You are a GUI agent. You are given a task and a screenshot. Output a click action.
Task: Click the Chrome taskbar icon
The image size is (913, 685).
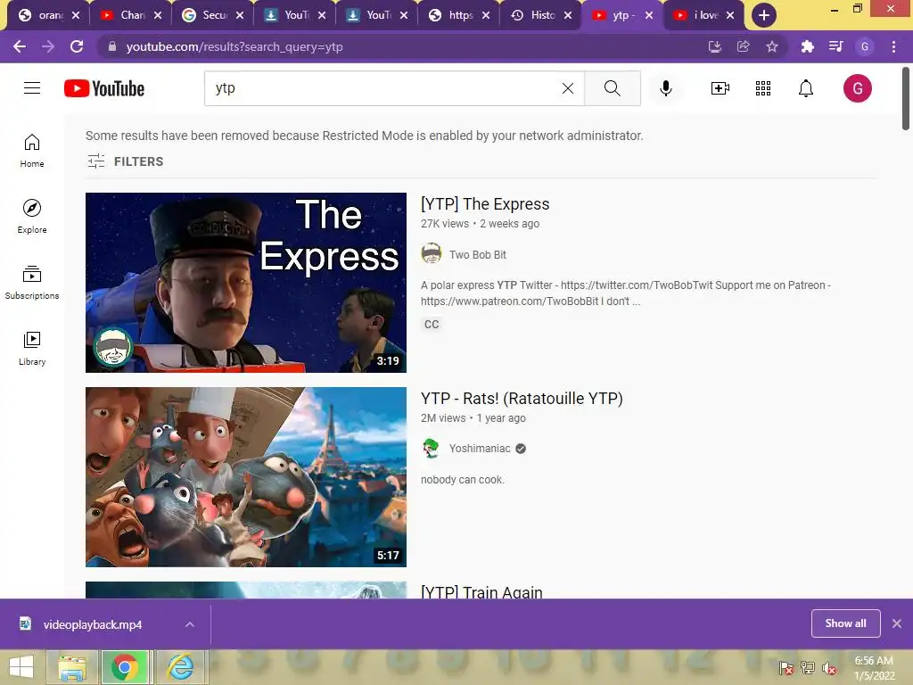click(x=125, y=667)
